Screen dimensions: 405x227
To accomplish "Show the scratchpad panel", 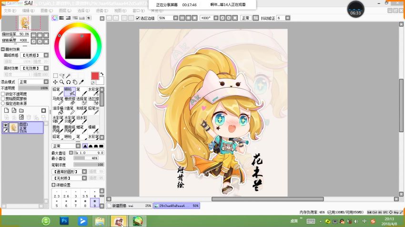I will coord(89,18).
